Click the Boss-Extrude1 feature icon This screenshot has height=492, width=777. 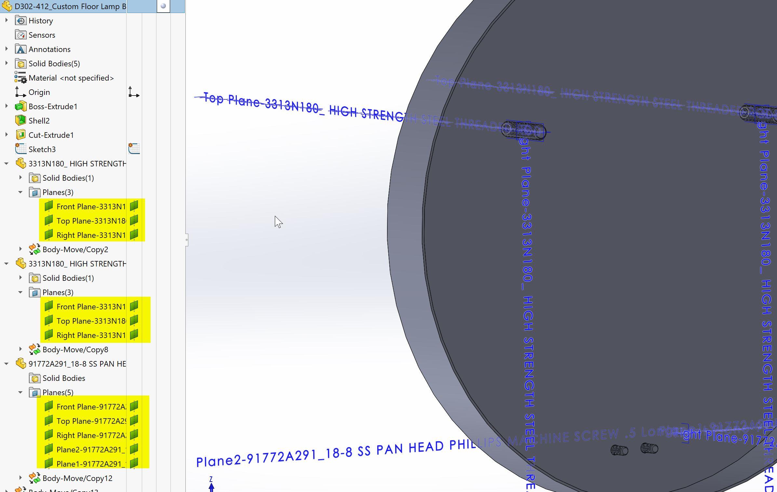pyautogui.click(x=21, y=107)
